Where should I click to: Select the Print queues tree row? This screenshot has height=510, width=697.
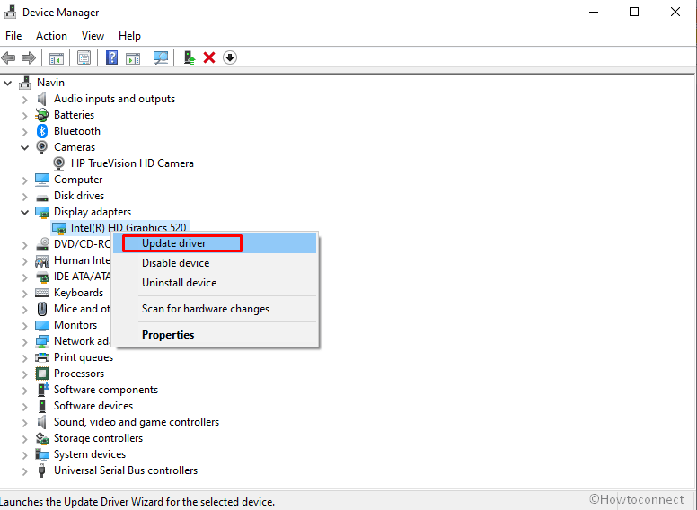click(84, 357)
